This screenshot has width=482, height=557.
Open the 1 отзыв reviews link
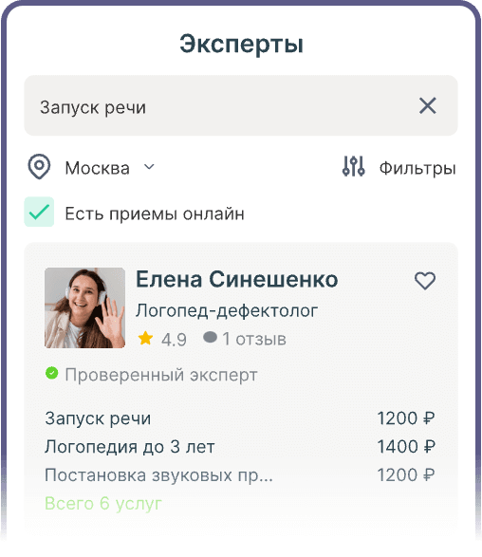pos(254,339)
